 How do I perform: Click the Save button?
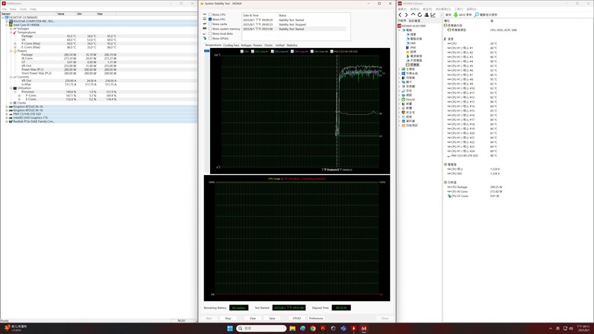coord(272,319)
